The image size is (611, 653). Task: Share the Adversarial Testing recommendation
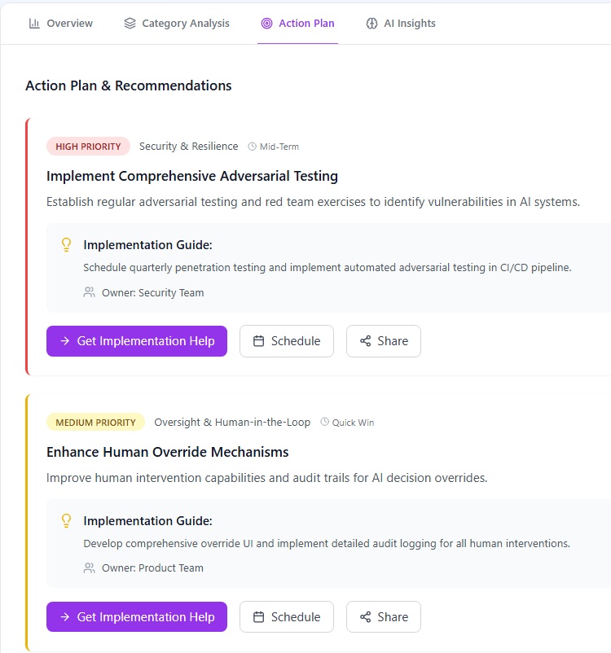(x=384, y=341)
